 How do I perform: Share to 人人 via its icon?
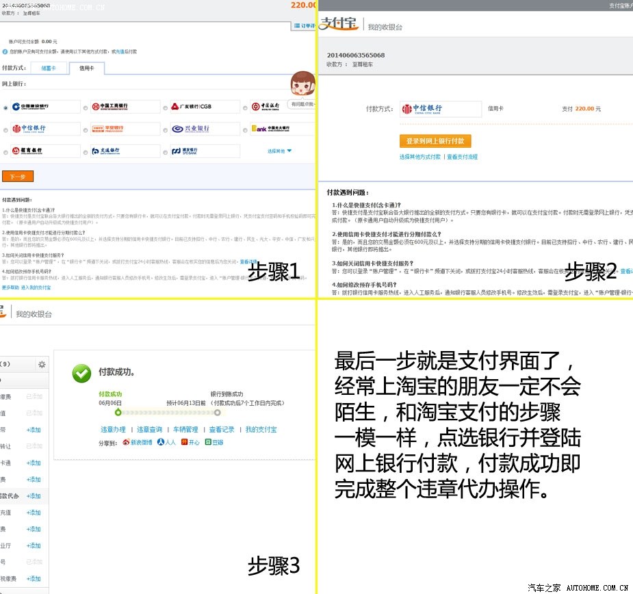(x=161, y=442)
